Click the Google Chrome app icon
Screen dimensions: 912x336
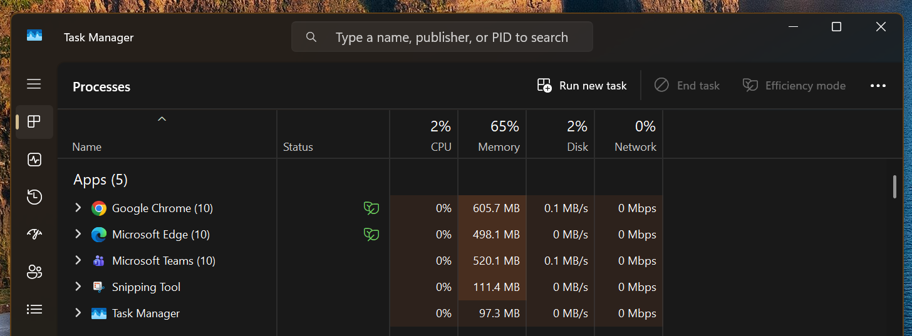(99, 208)
